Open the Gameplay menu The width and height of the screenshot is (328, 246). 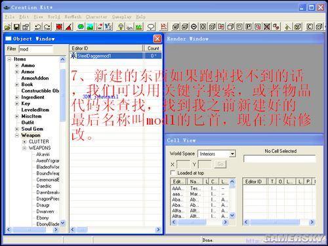pos(121,17)
